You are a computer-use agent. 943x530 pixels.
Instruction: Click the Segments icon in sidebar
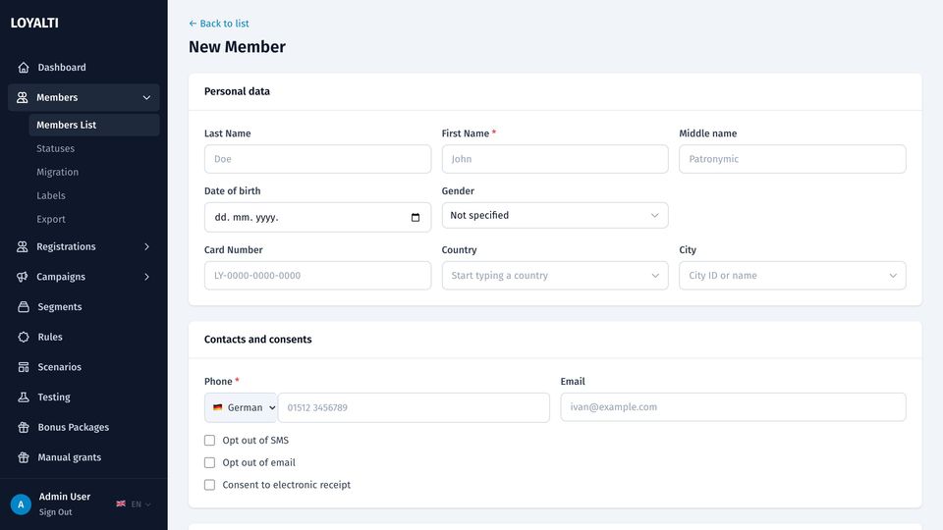tap(24, 306)
